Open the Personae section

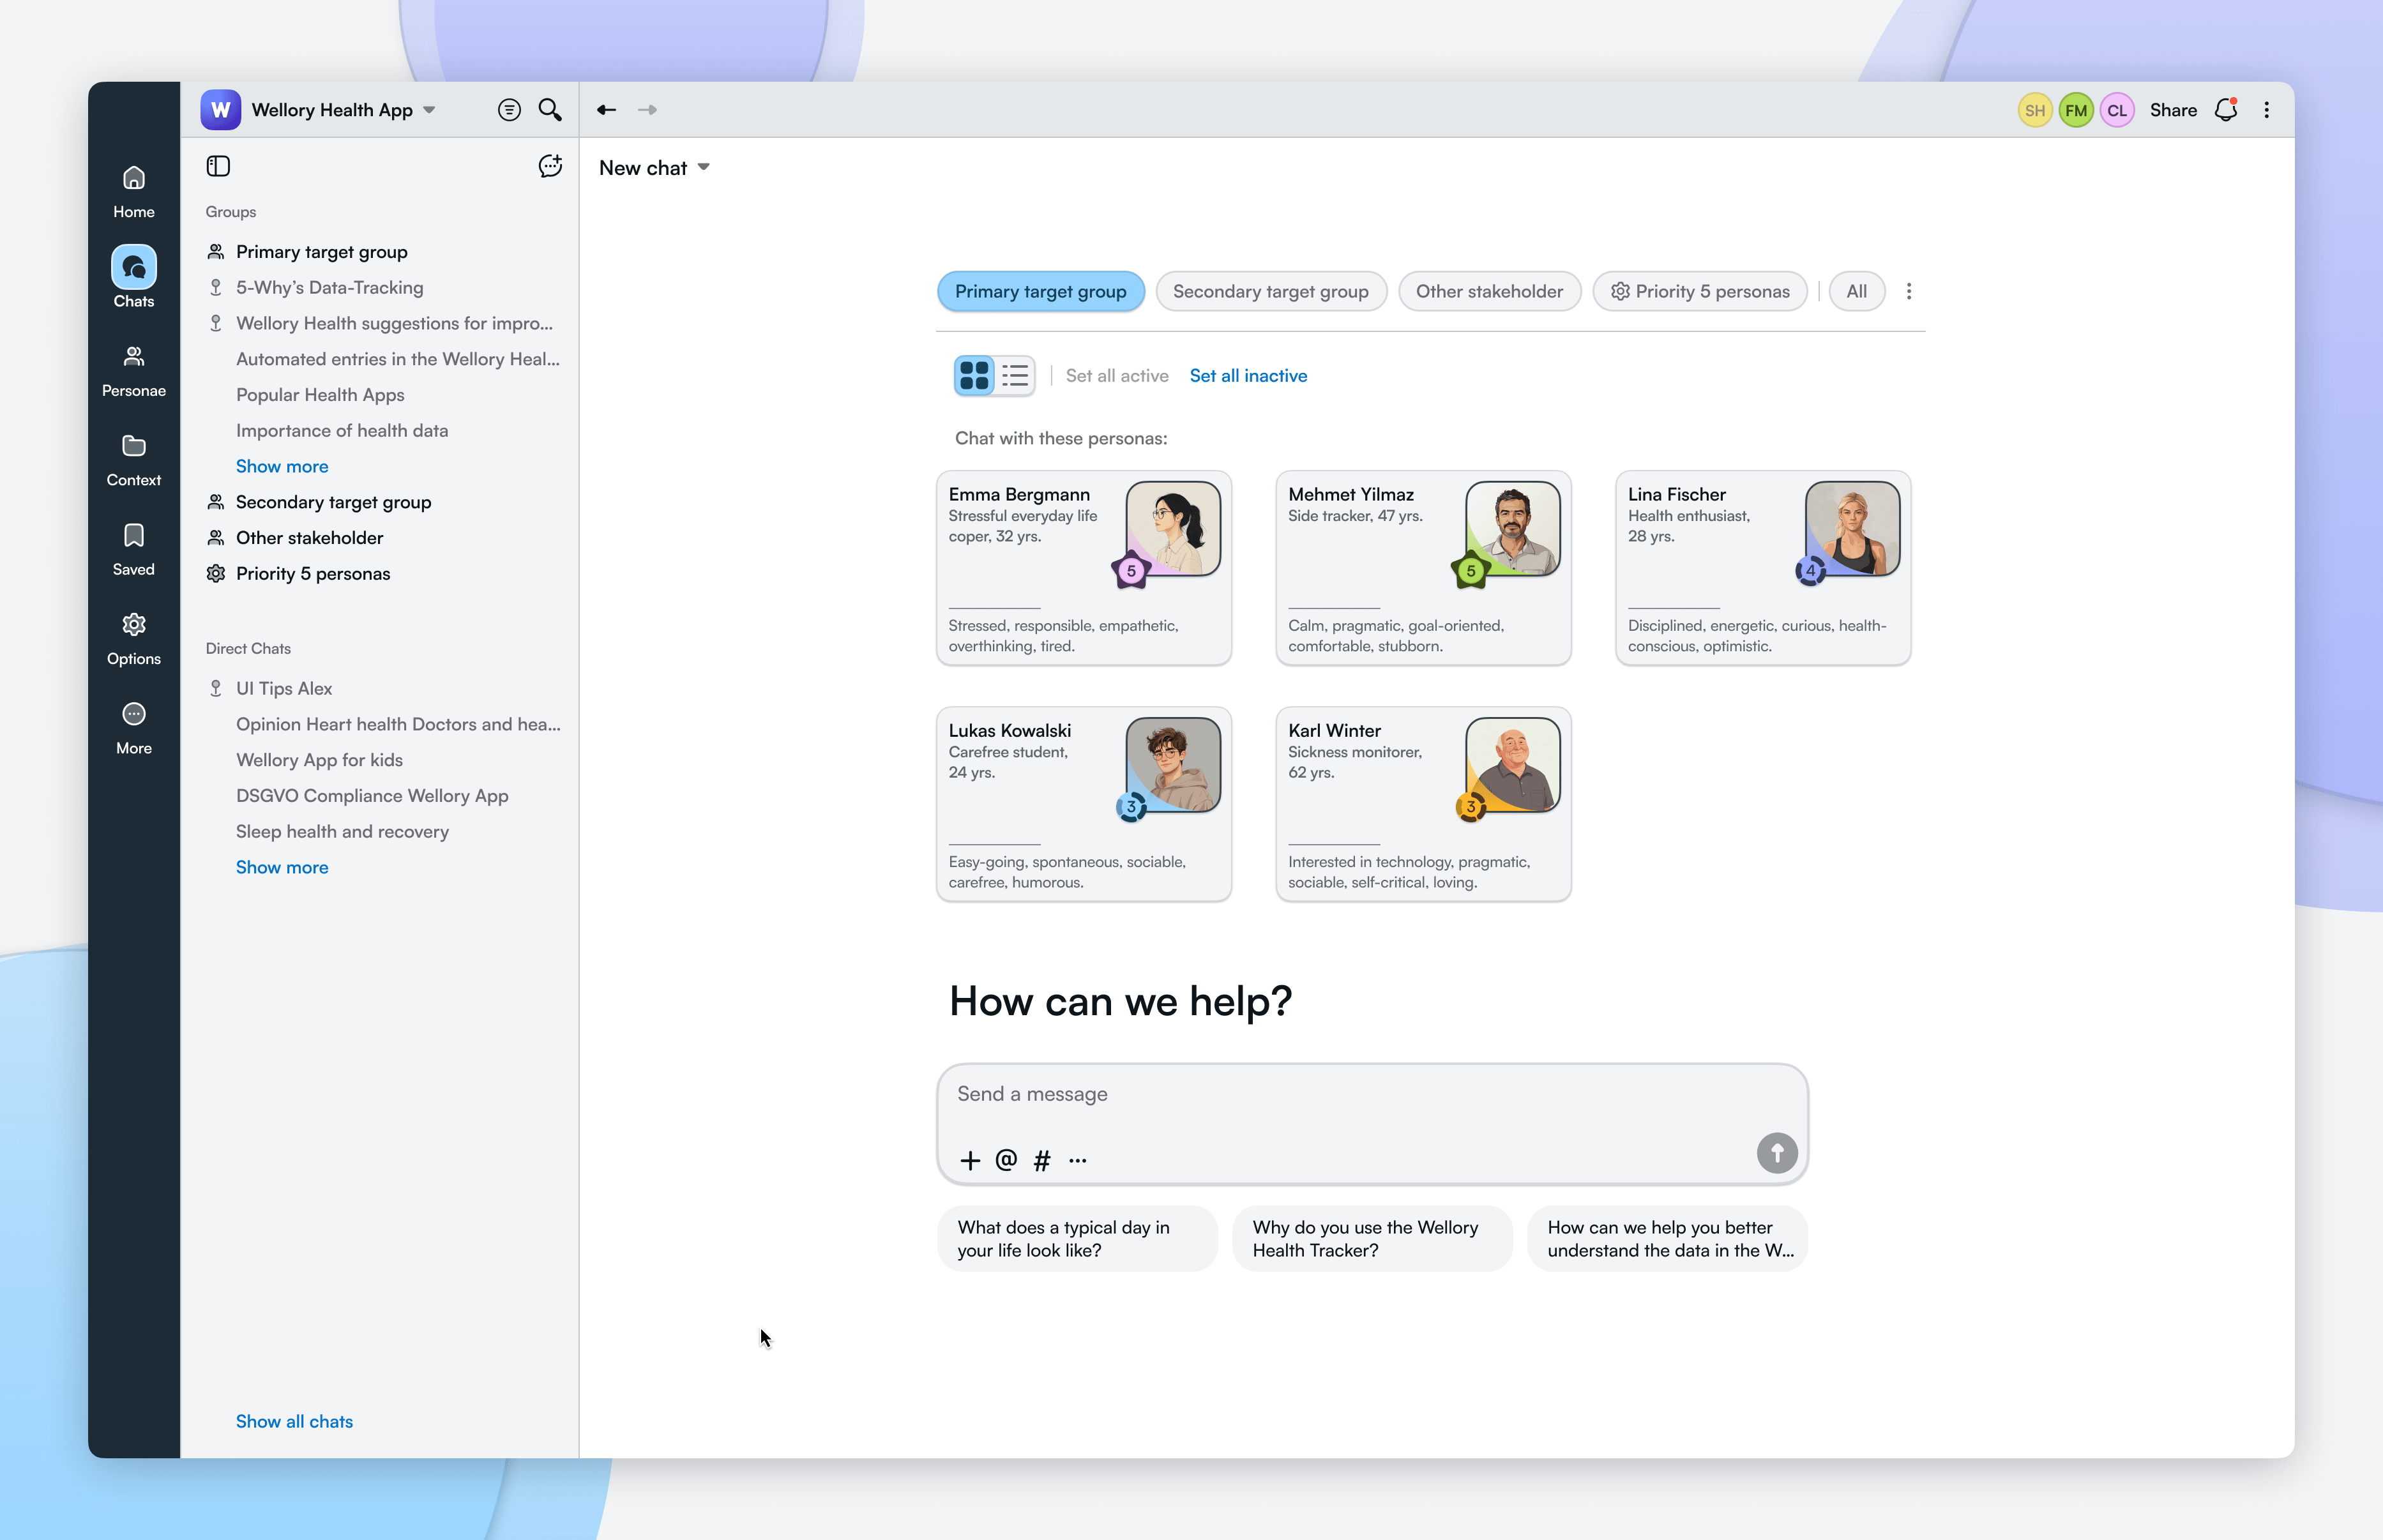pyautogui.click(x=133, y=370)
